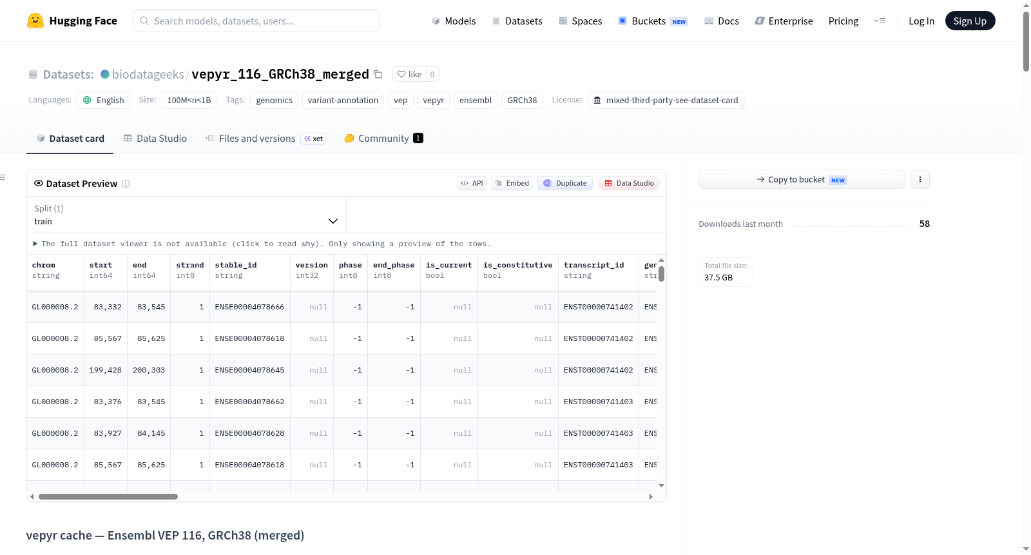
Task: Click the Duplicate button
Action: pos(565,183)
